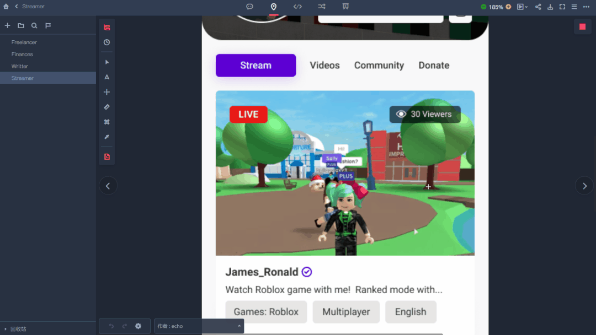Click the Stream tab in mockup
This screenshot has width=596, height=335.
(x=256, y=65)
